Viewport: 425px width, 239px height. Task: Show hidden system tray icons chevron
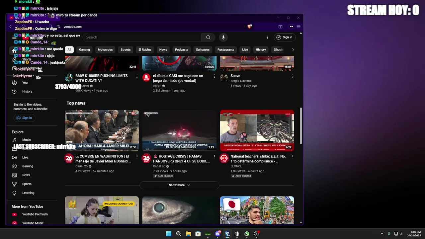click(382, 234)
